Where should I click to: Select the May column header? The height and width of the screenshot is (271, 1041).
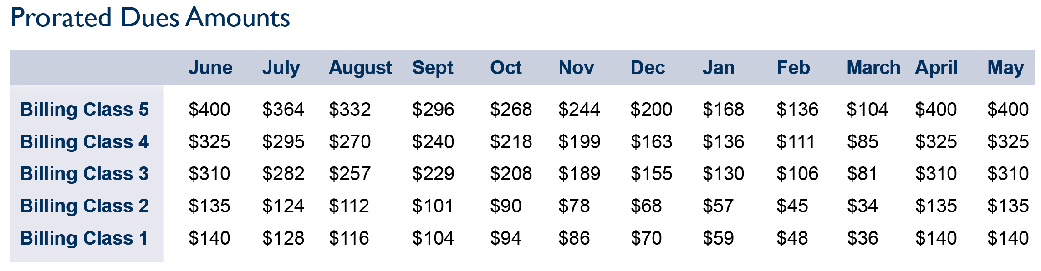point(1005,68)
